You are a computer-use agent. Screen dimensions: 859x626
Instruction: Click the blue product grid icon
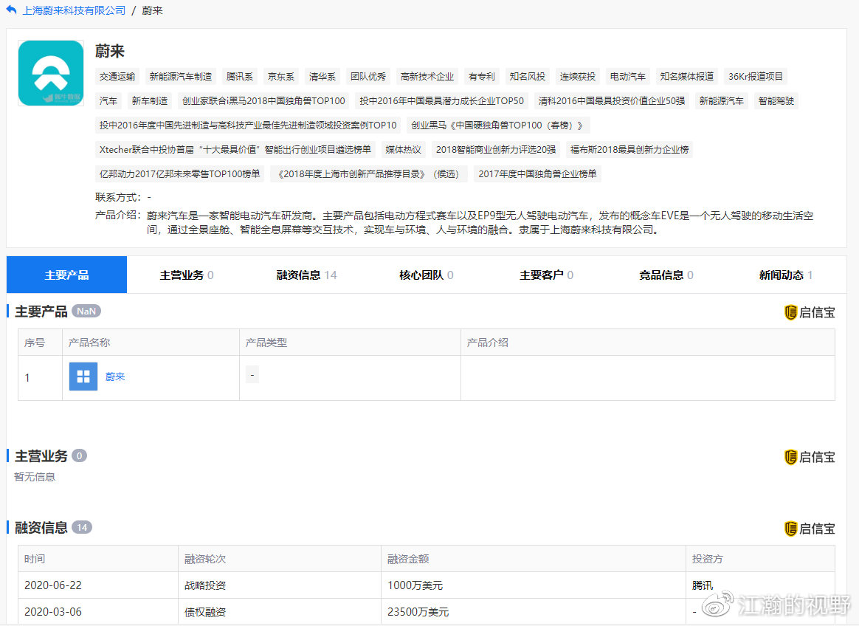tap(83, 376)
